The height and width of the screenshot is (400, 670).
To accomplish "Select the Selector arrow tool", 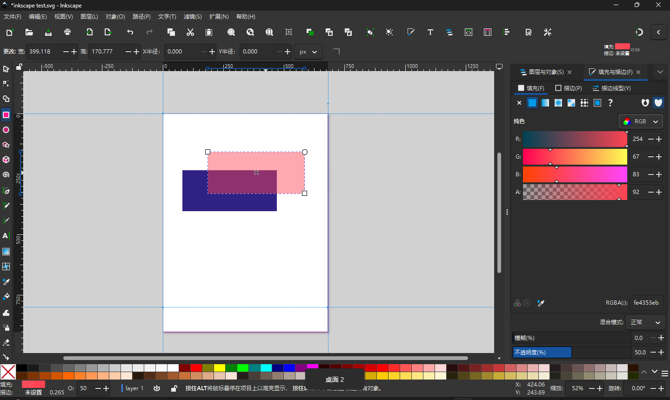I will point(6,69).
